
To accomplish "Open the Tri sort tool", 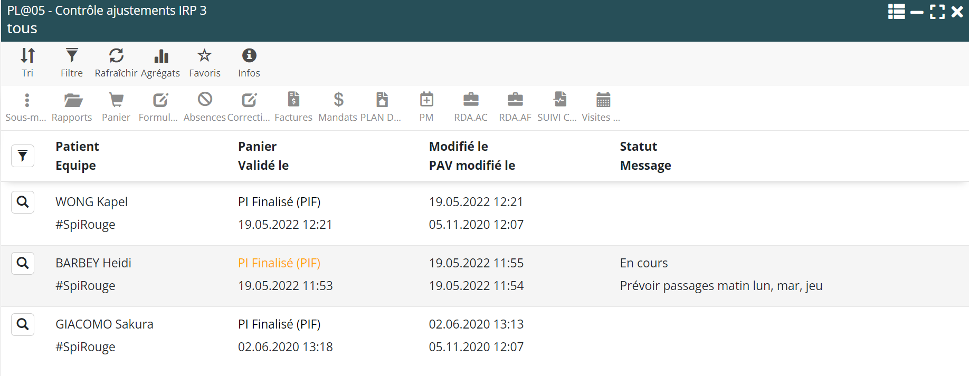I will [x=27, y=63].
